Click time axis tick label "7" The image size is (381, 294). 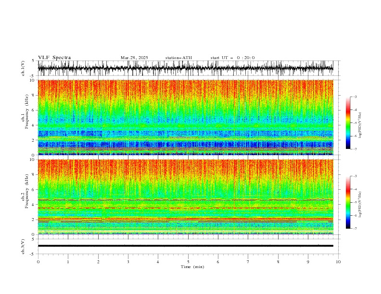248,262
